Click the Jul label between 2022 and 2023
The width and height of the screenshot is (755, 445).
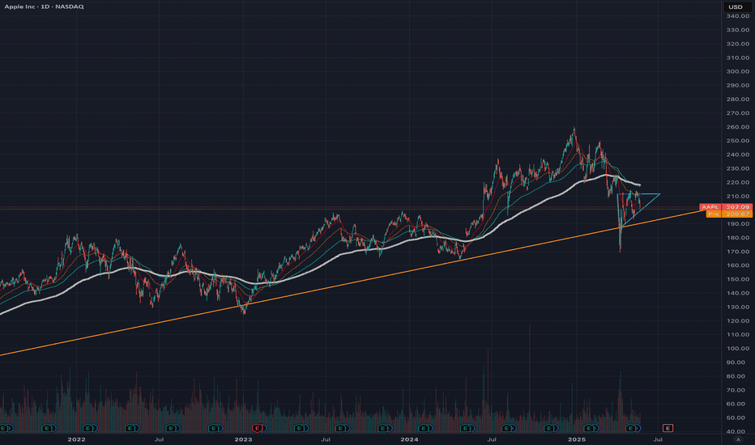(159, 439)
